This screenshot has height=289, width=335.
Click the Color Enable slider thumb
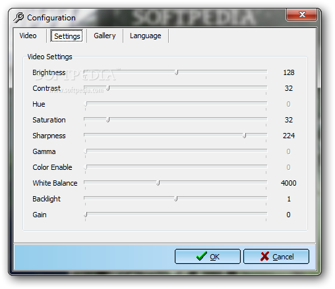click(x=86, y=167)
